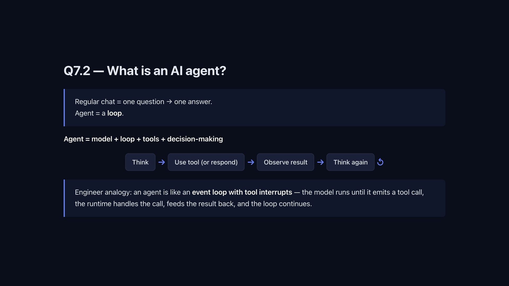
Task: Click the loop-back circular arrow icon
Action: [380, 162]
